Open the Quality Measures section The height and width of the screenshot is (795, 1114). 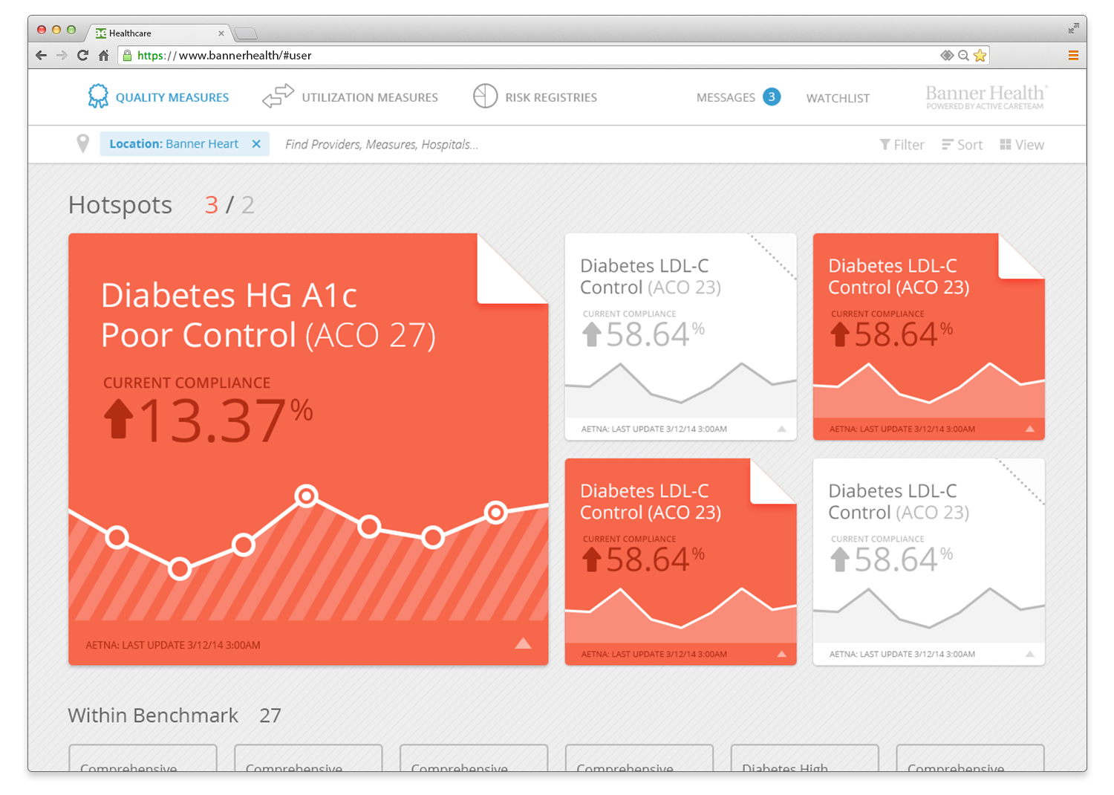pyautogui.click(x=172, y=97)
